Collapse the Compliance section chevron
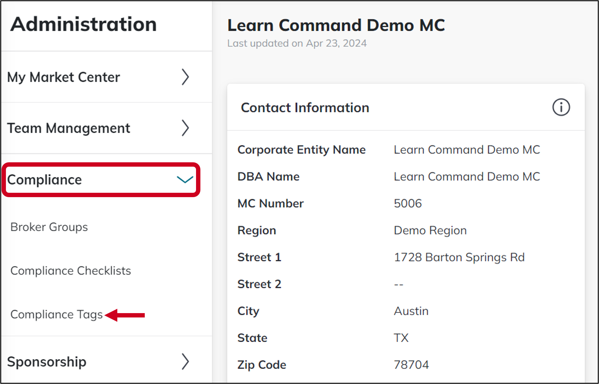The width and height of the screenshot is (599, 384). [185, 180]
